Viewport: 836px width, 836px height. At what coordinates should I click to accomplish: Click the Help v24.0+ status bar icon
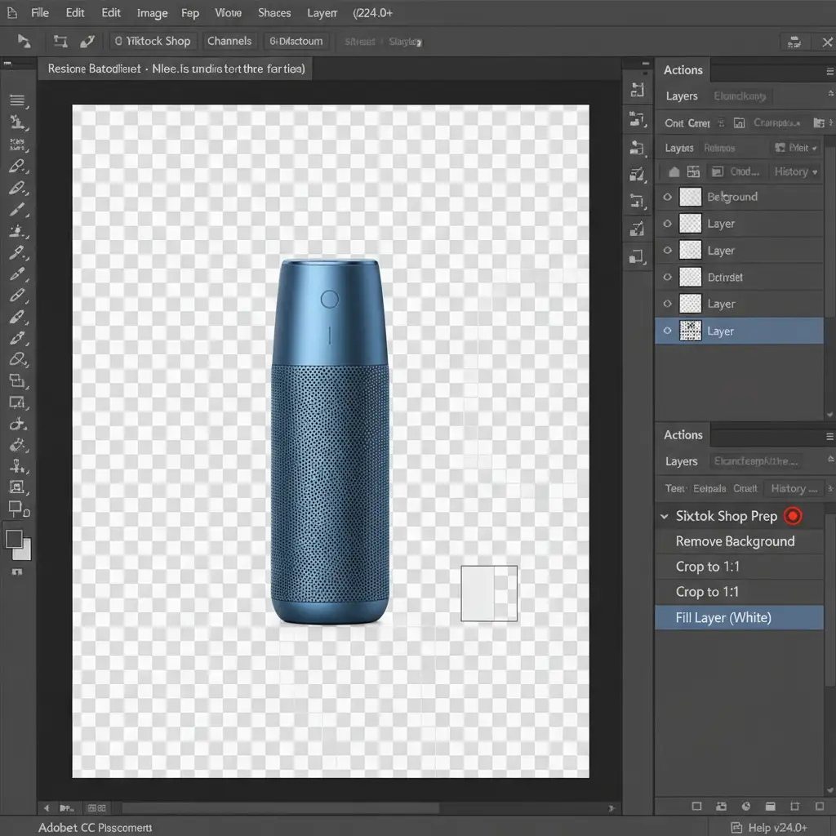click(737, 827)
